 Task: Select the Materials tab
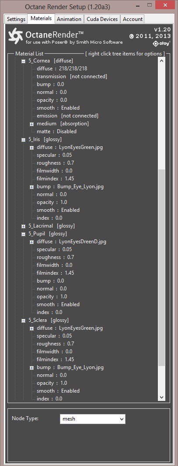point(41,18)
